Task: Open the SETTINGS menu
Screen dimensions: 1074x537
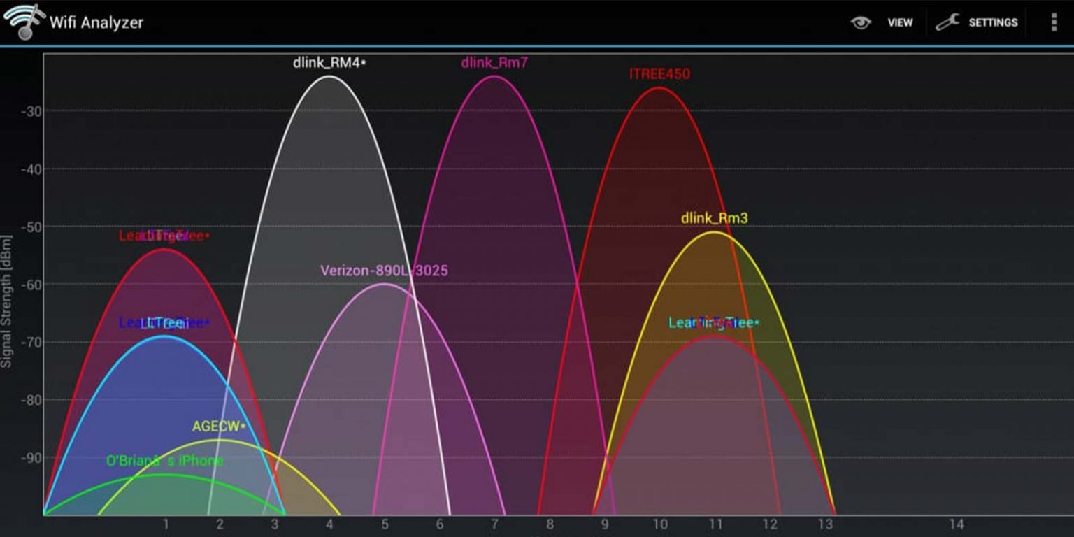Action: tap(994, 22)
